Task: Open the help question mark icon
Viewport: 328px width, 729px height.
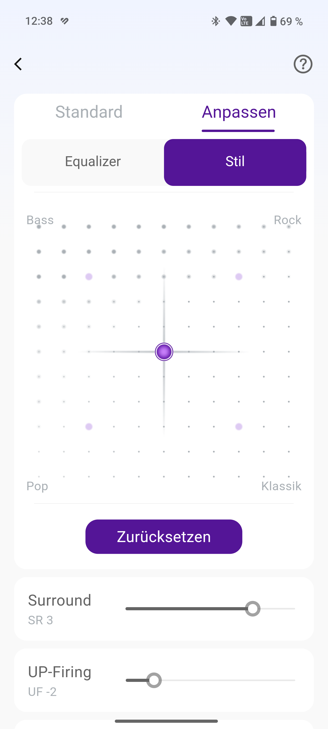Action: coord(303,64)
